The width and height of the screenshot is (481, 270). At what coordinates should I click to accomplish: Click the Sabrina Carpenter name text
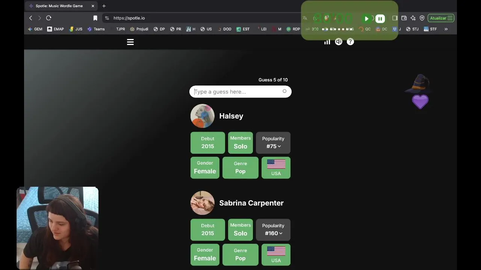click(251, 203)
